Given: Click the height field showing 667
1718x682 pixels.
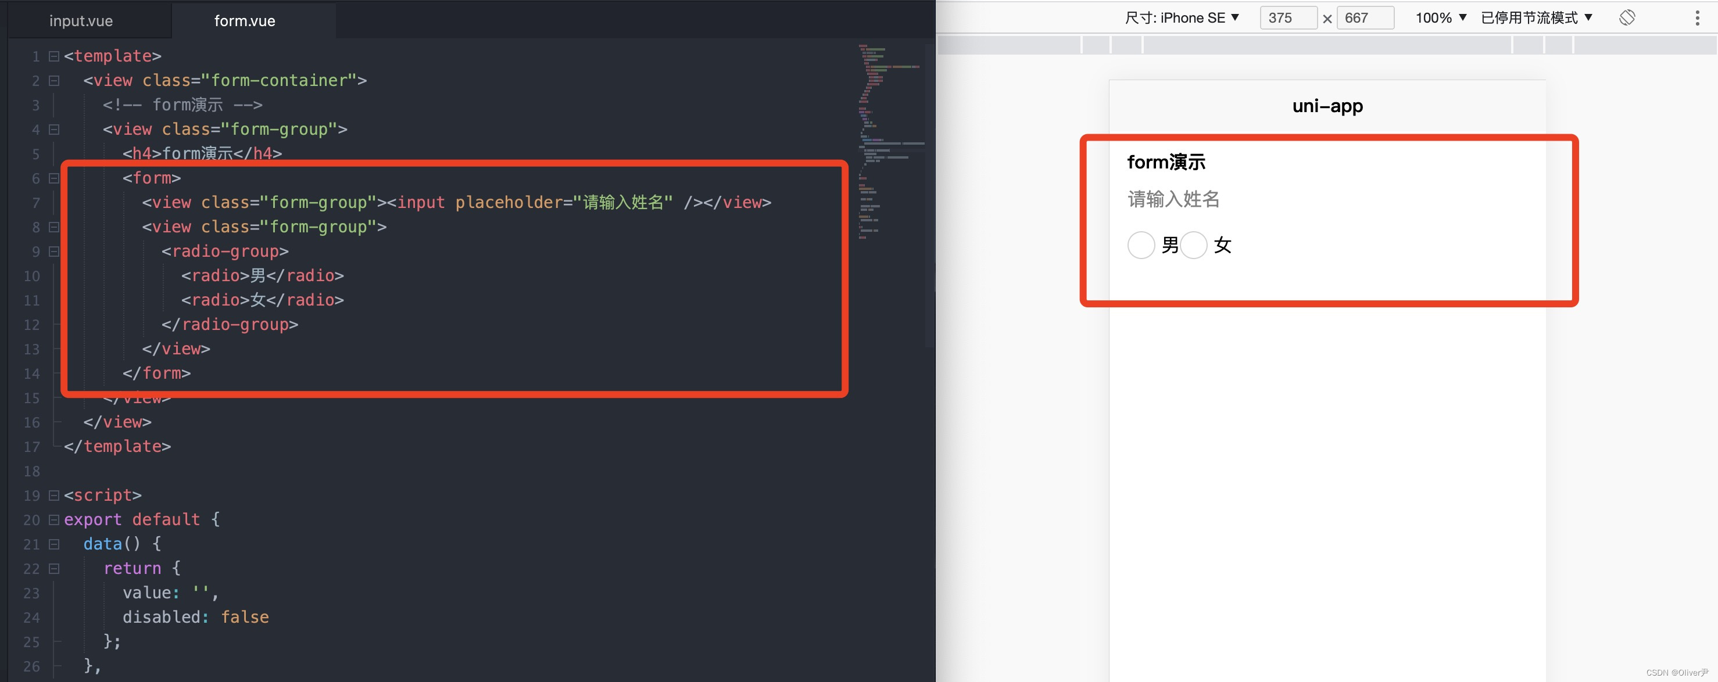Looking at the screenshot, I should coord(1364,18).
